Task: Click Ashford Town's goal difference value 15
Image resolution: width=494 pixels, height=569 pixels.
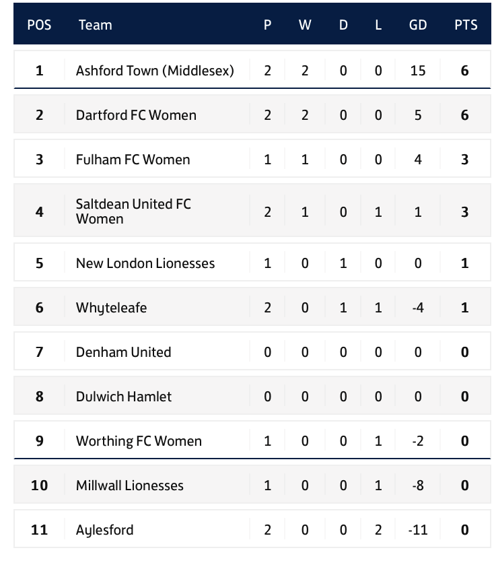Action: tap(418, 70)
